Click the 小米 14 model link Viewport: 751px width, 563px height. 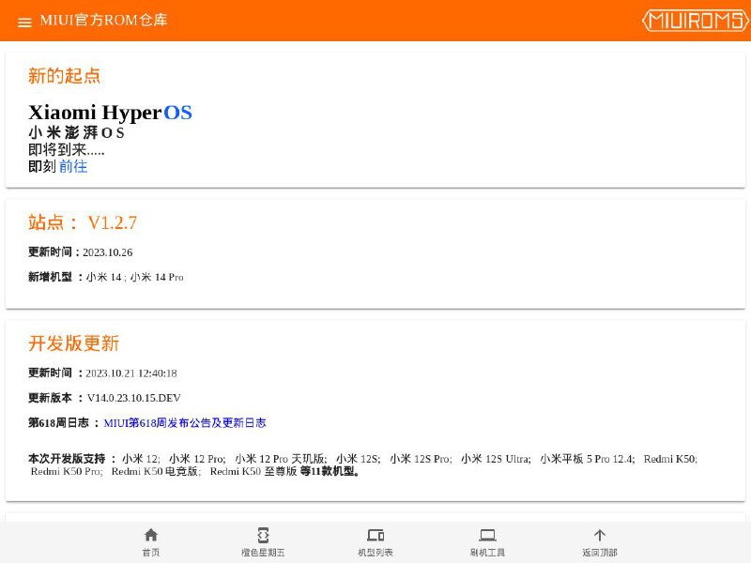tap(103, 277)
